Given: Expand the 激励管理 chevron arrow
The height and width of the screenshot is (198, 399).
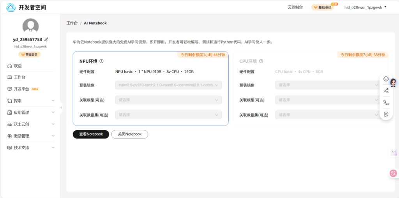Looking at the screenshot, I should 53,136.
